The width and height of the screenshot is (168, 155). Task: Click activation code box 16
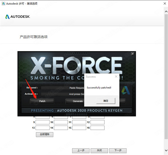[x=97, y=128]
